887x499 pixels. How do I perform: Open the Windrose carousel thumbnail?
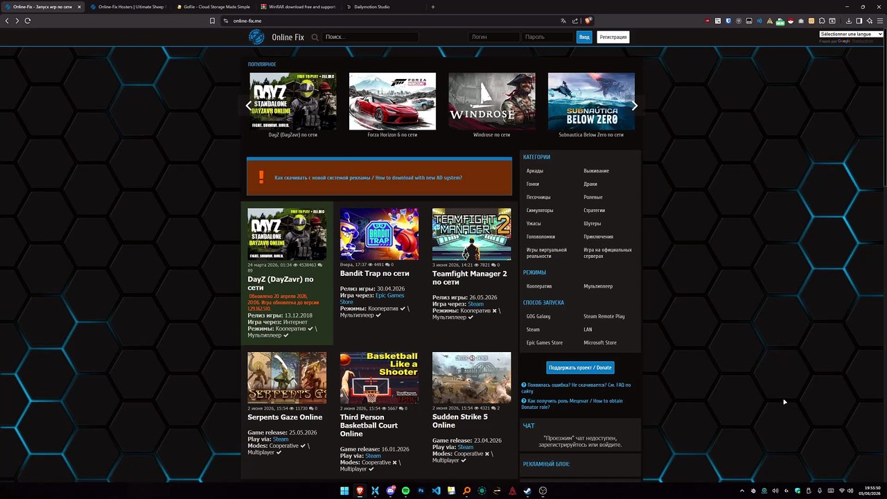tap(492, 101)
